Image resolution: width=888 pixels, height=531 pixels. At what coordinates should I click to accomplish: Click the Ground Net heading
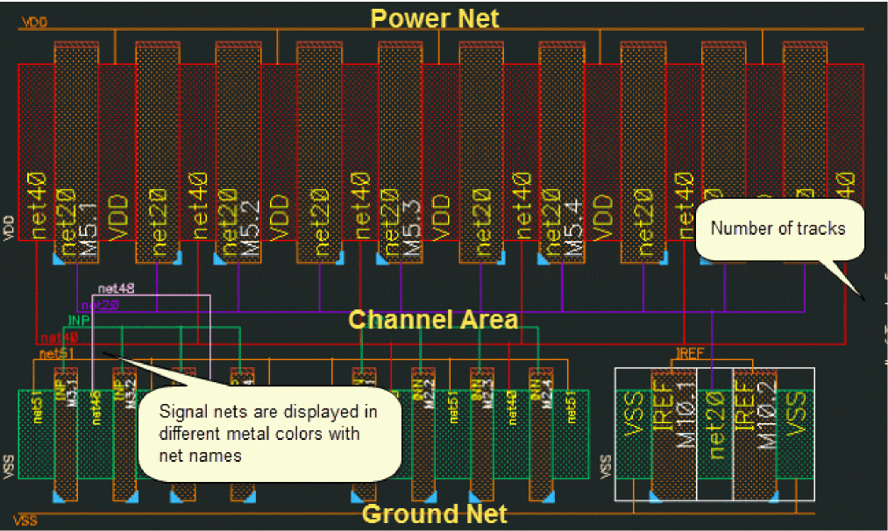(x=435, y=513)
